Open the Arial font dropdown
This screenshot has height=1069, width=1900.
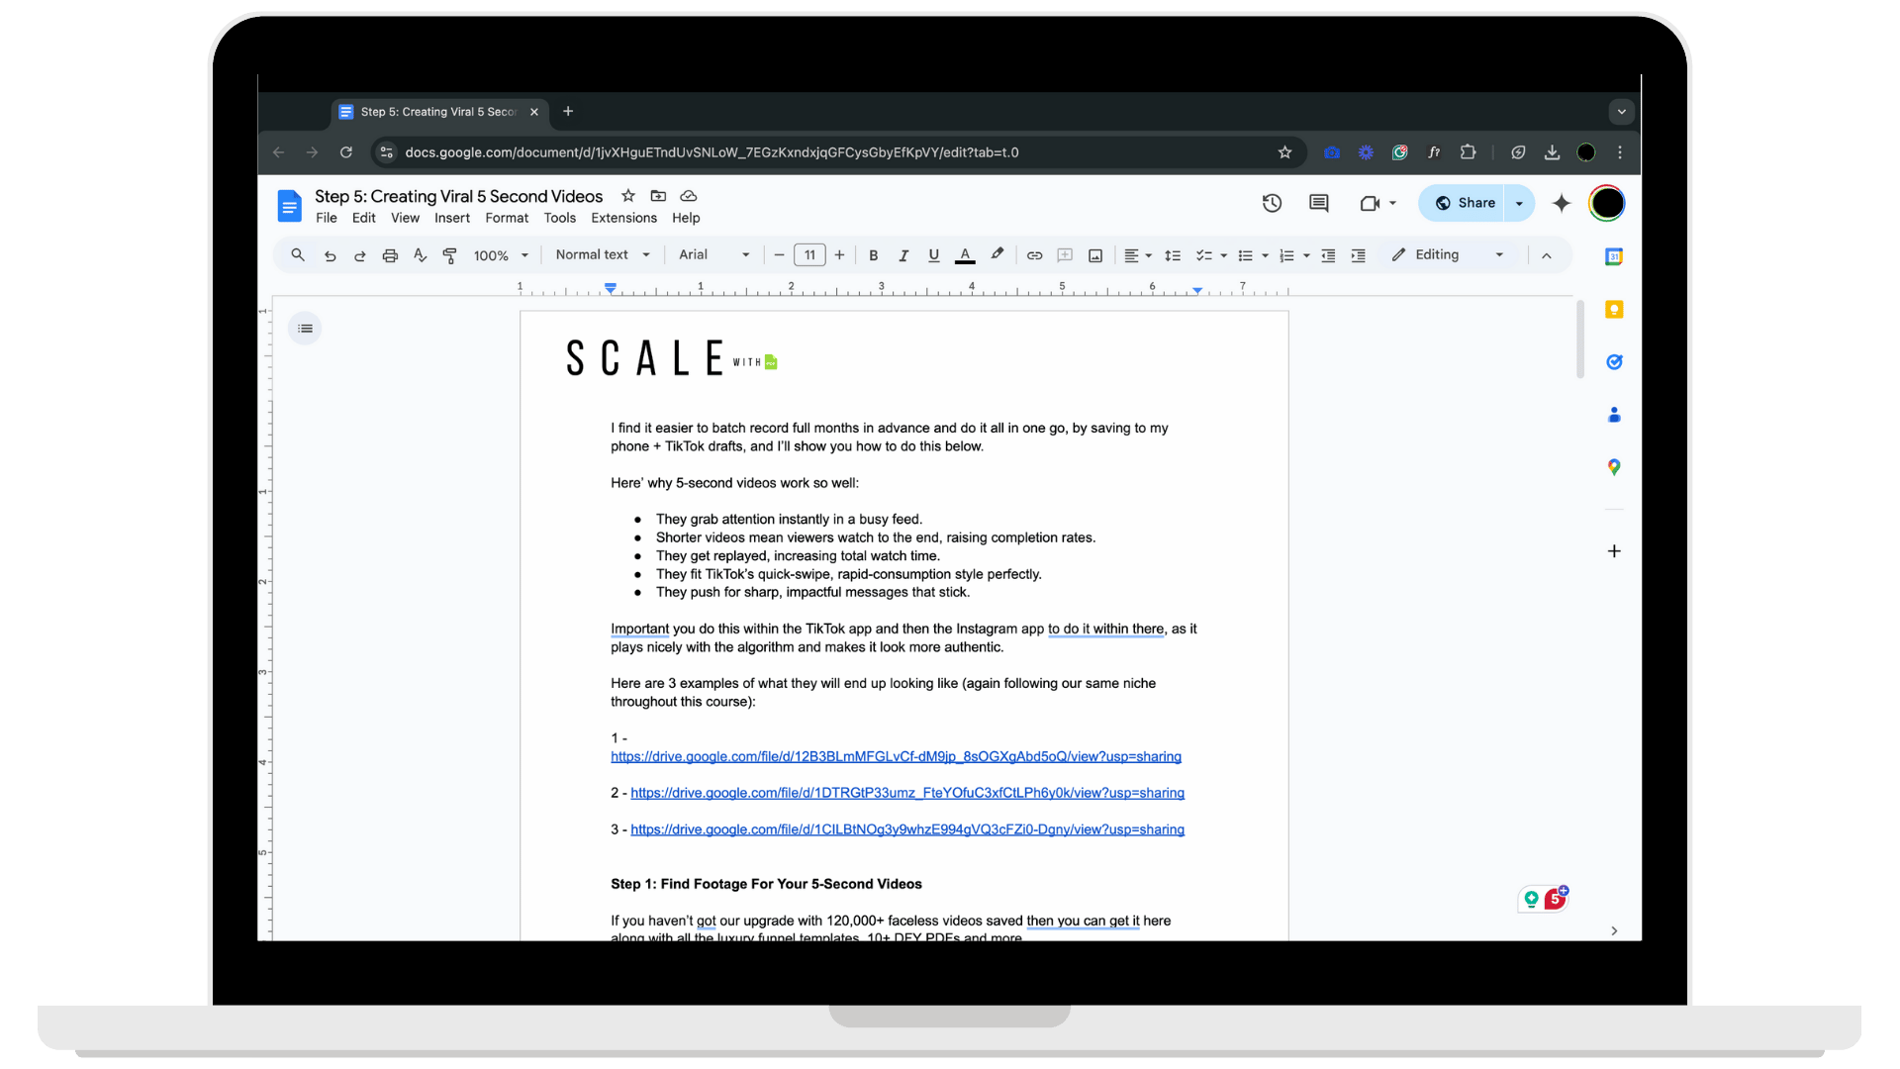coord(713,254)
